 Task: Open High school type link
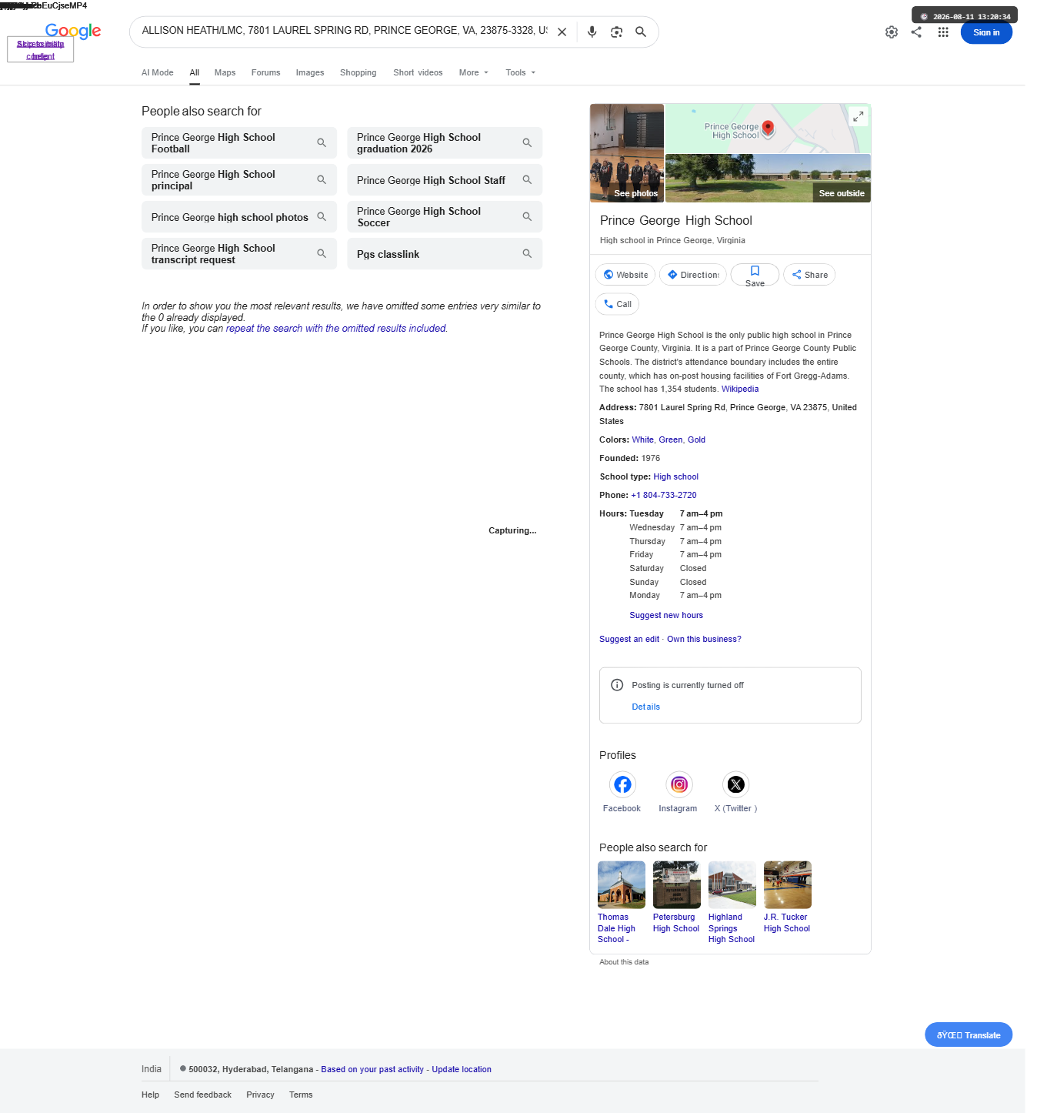tap(676, 477)
